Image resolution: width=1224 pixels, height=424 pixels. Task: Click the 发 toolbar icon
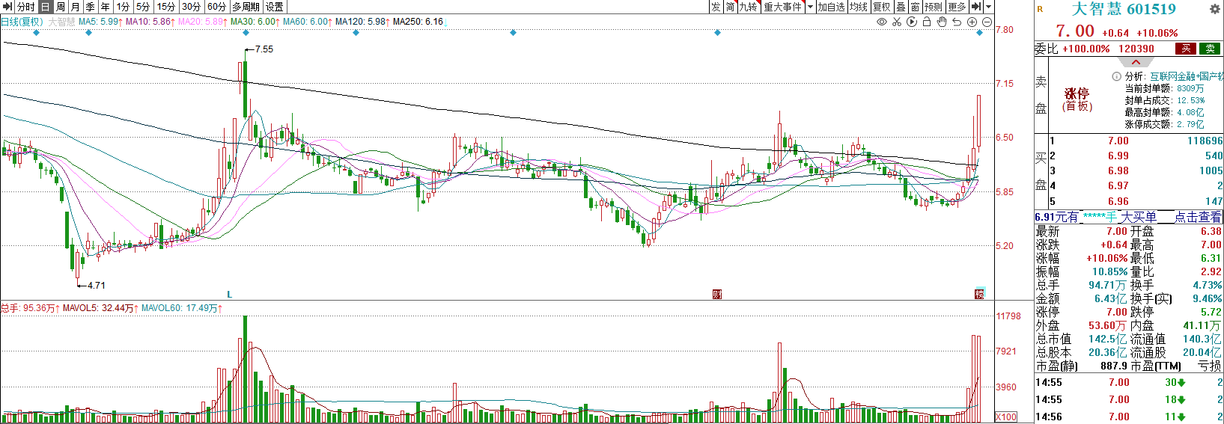(716, 7)
